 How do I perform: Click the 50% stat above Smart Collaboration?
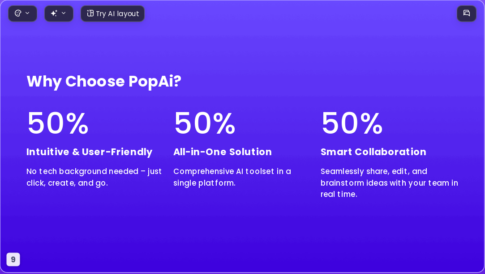click(x=352, y=123)
